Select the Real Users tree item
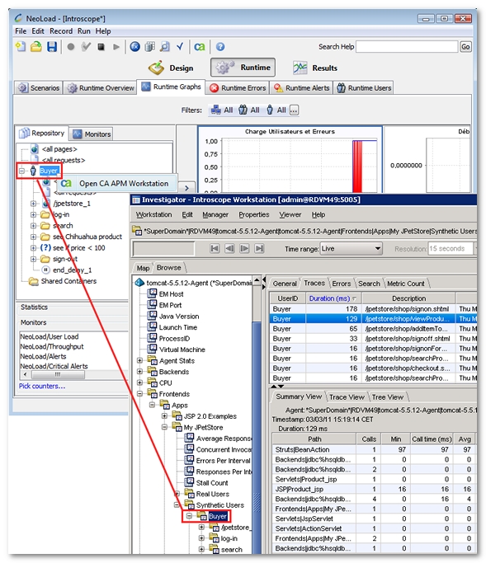The width and height of the screenshot is (486, 563). pos(212,494)
